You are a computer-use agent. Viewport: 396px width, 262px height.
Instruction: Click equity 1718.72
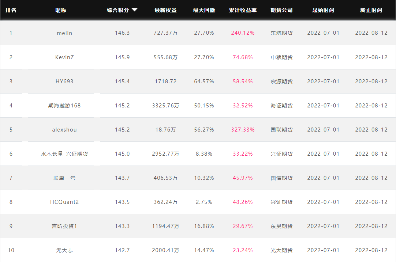coord(166,81)
